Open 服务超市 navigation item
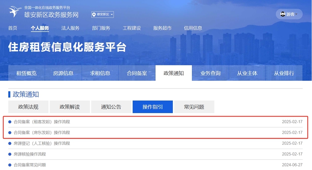Viewport: 312px width, 170px height. click(162, 28)
